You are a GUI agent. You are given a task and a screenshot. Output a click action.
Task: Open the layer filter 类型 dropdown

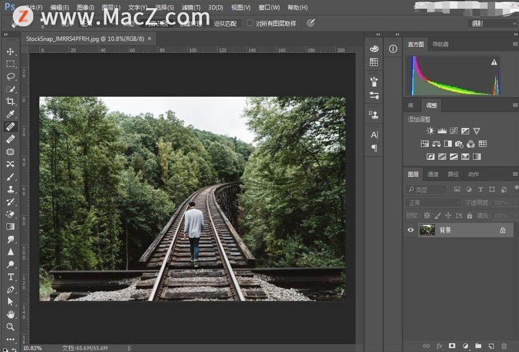point(426,190)
